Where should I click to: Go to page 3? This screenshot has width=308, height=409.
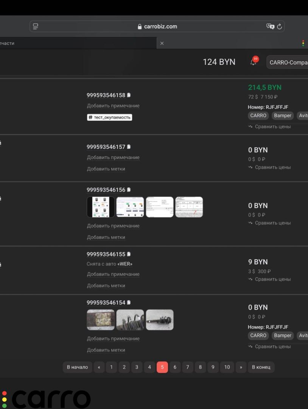[137, 367]
